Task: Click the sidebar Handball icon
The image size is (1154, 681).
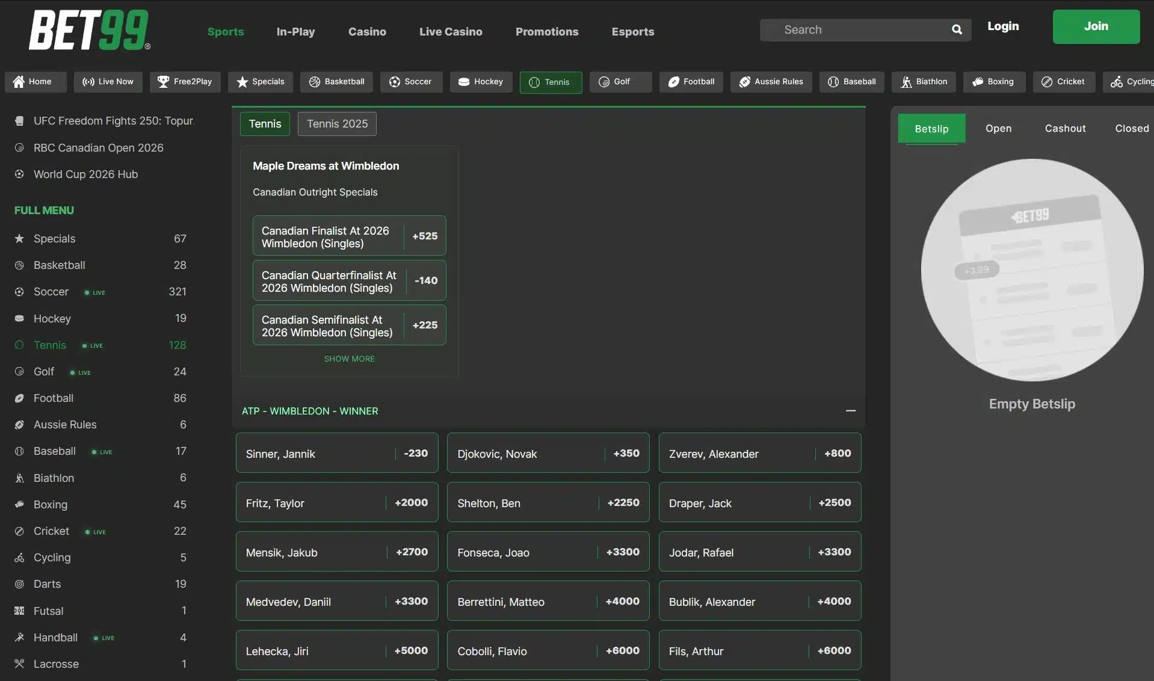Action: click(x=19, y=638)
